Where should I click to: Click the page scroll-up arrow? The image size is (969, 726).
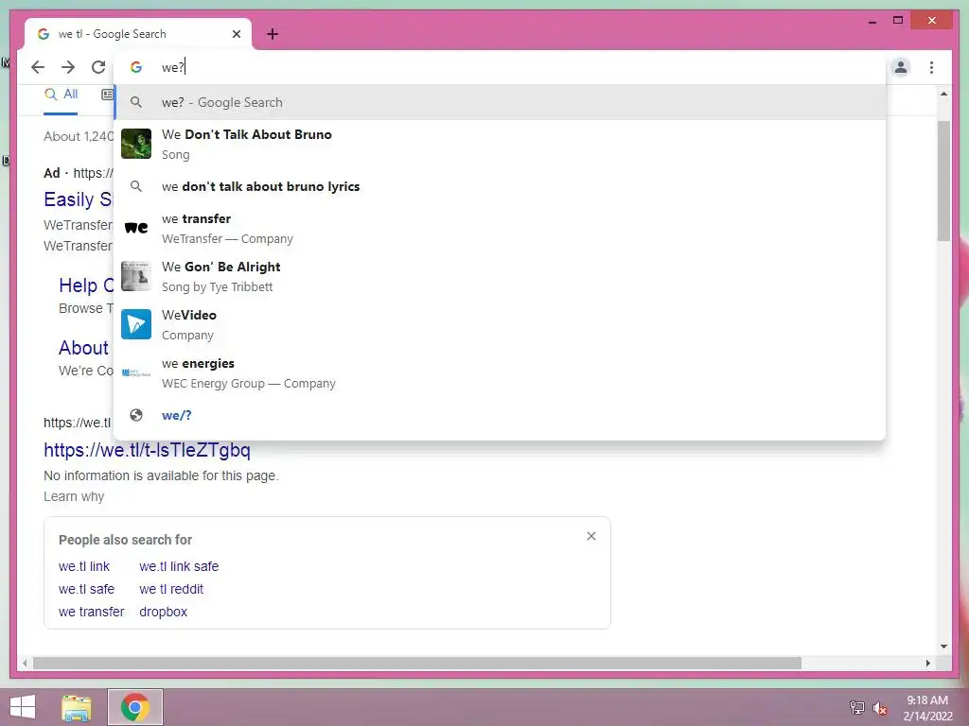pos(943,94)
